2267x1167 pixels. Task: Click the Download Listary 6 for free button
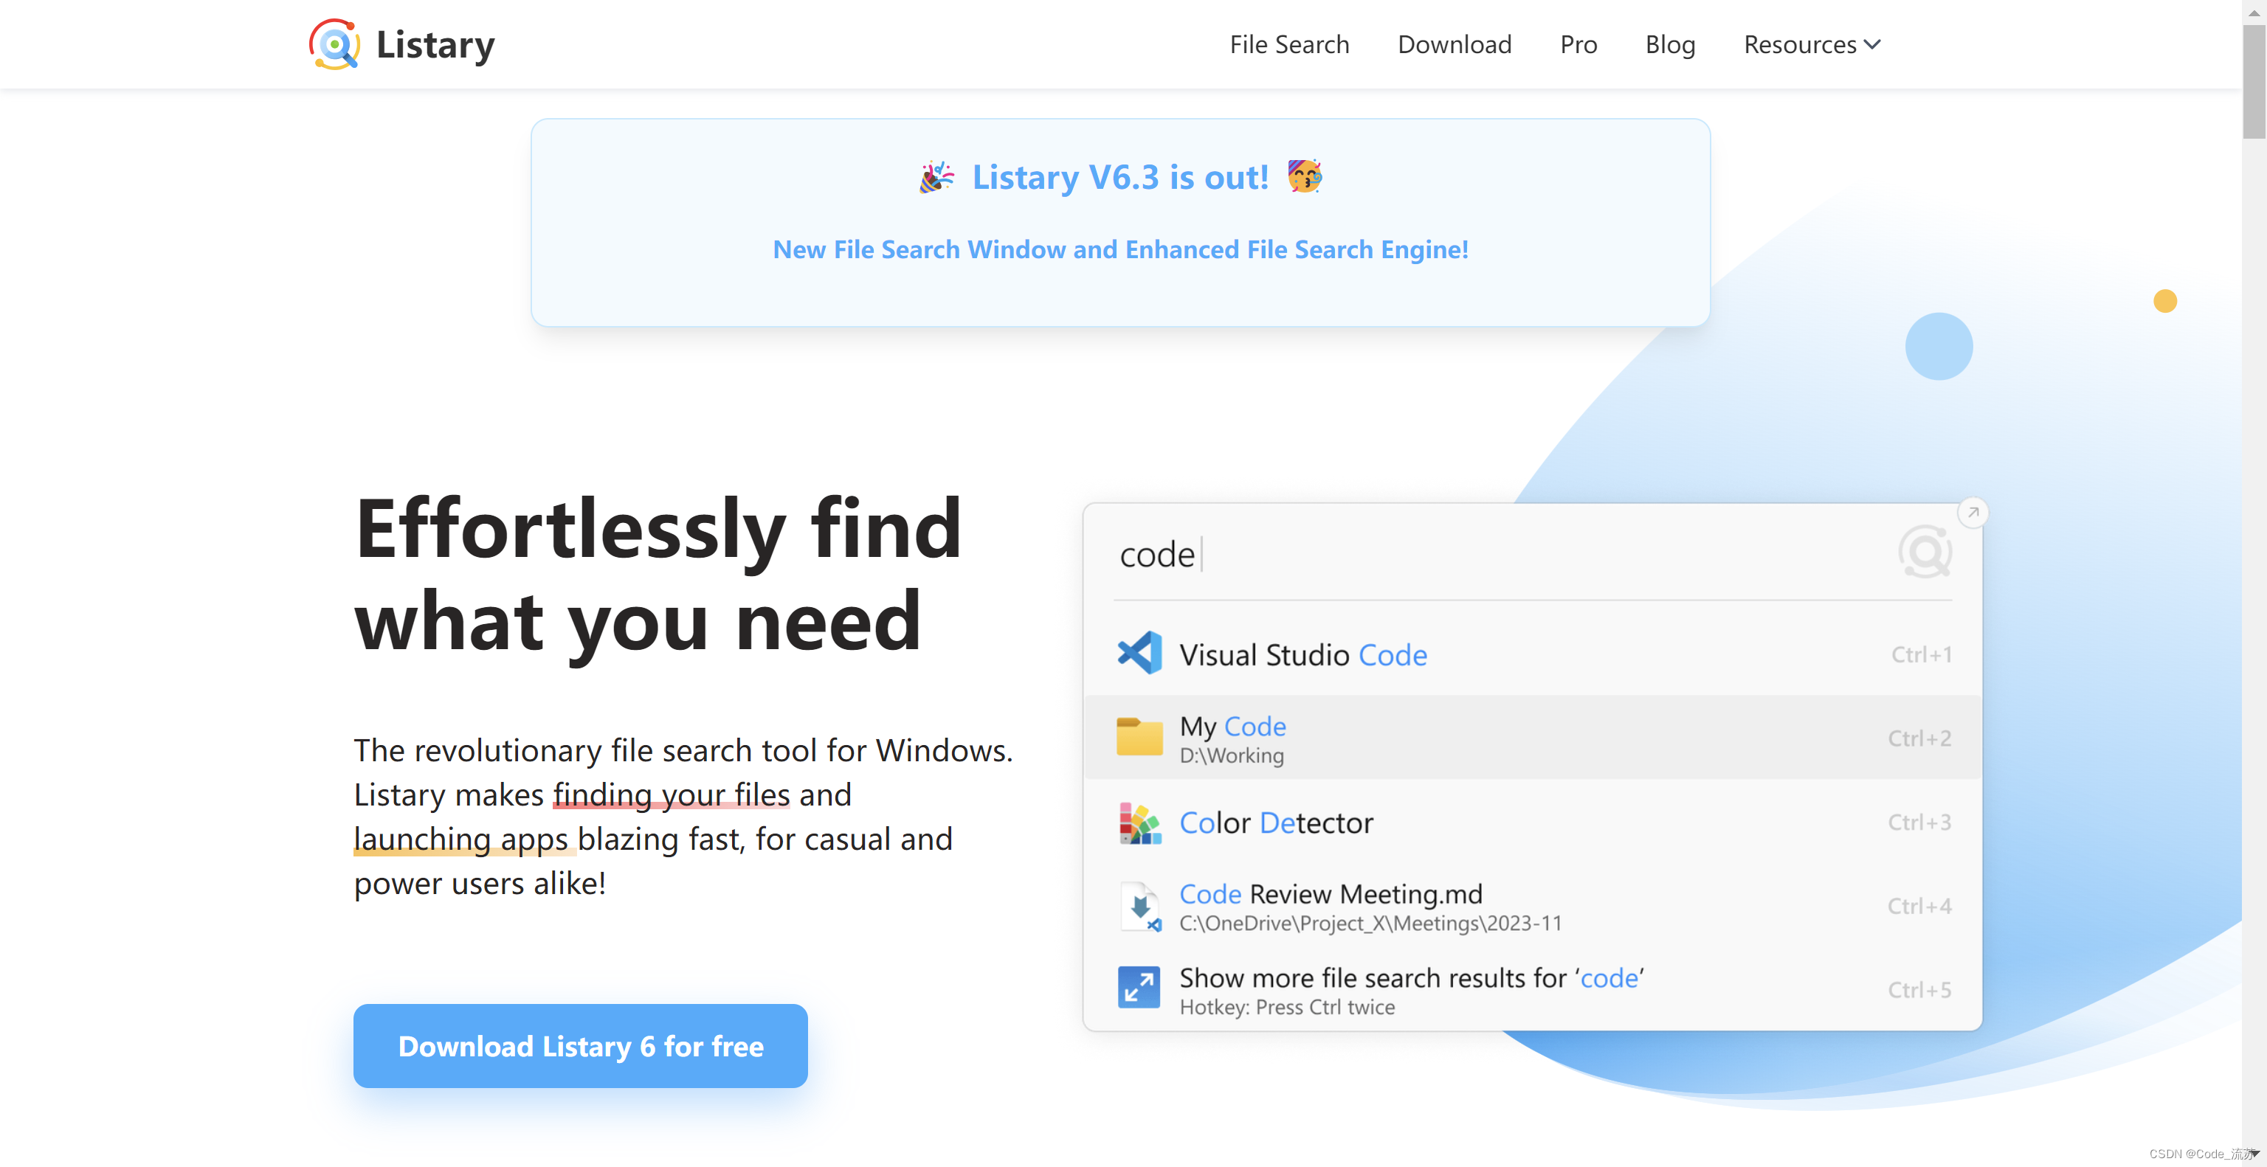(581, 1045)
